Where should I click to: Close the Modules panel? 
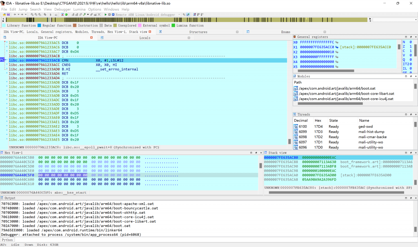click(416, 76)
